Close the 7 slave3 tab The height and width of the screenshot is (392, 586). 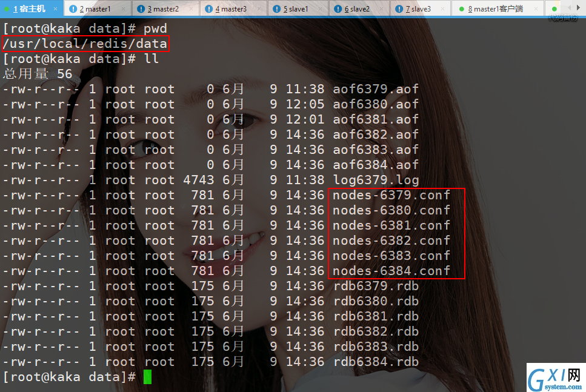click(x=443, y=8)
